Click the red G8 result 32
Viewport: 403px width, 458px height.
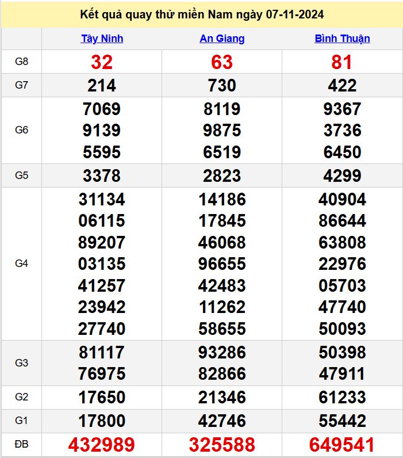coord(102,62)
